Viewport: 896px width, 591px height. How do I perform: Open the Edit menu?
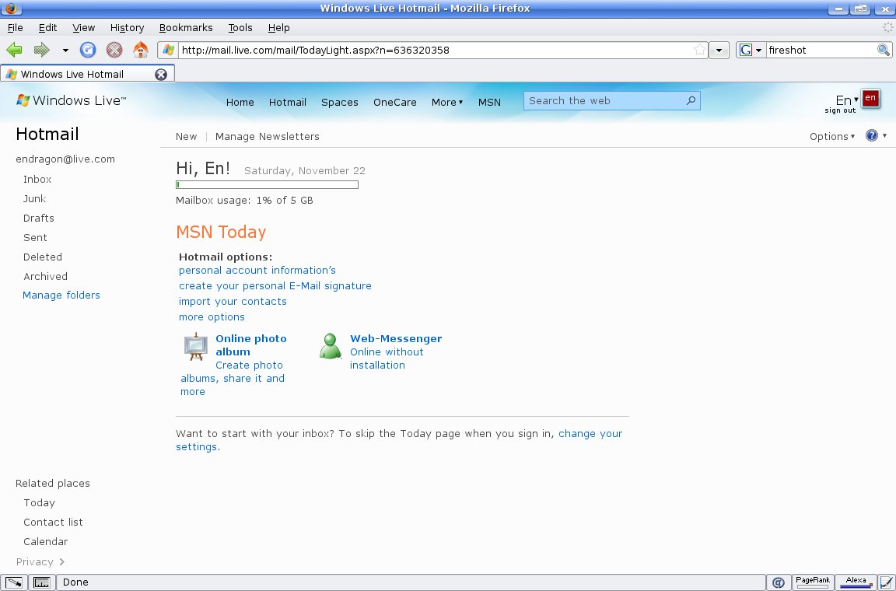(47, 27)
